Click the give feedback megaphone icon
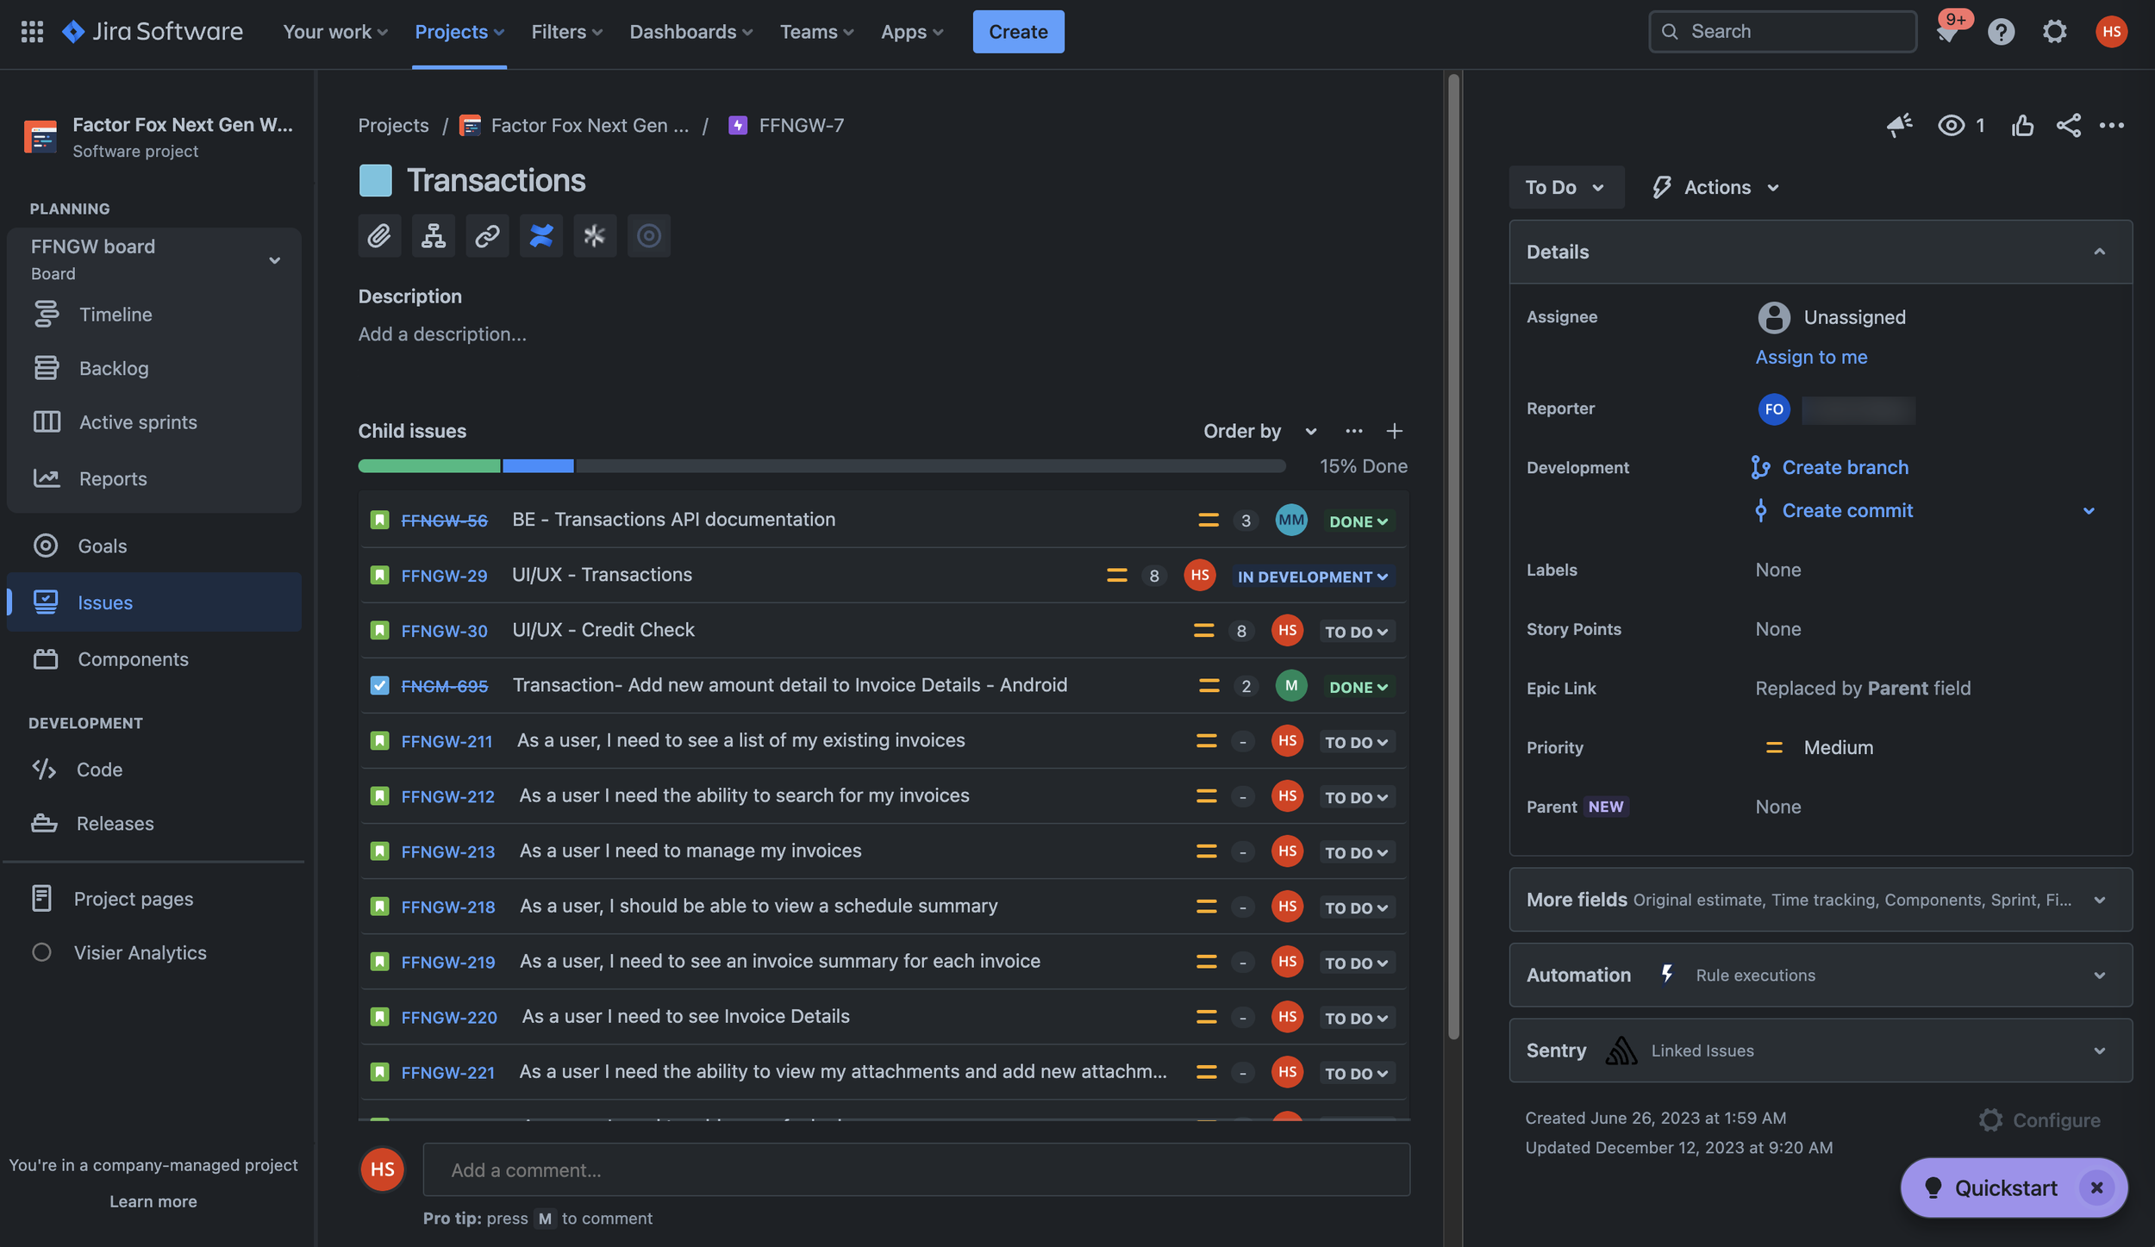2155x1247 pixels. pyautogui.click(x=1899, y=126)
